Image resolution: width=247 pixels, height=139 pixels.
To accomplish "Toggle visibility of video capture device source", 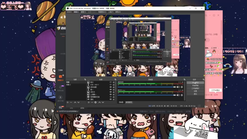I will (x=111, y=97).
